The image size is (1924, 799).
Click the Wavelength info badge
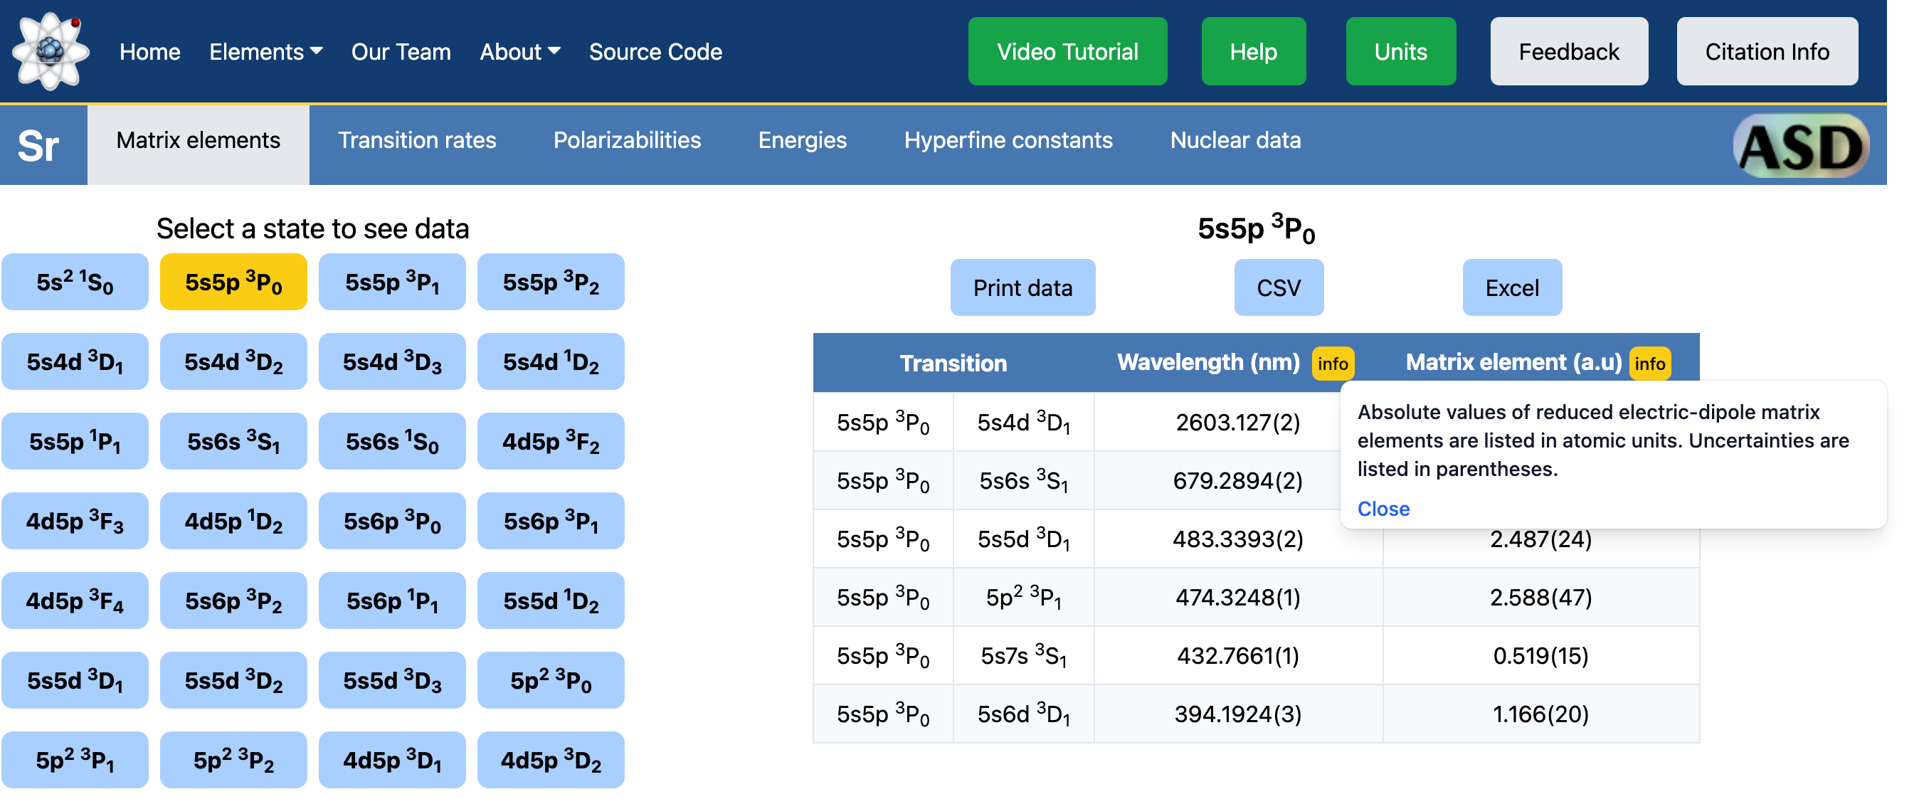[1332, 364]
